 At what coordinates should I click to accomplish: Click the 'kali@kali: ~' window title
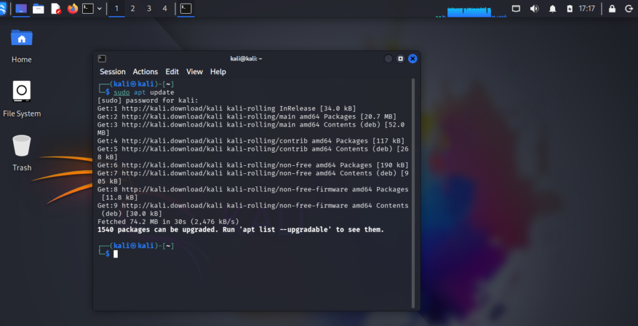246,59
